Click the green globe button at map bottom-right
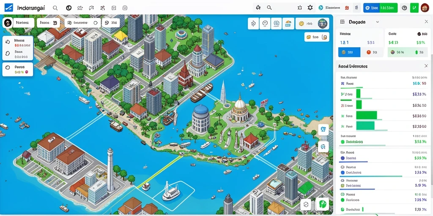Viewport: 433px width, 216px height. tap(322, 204)
